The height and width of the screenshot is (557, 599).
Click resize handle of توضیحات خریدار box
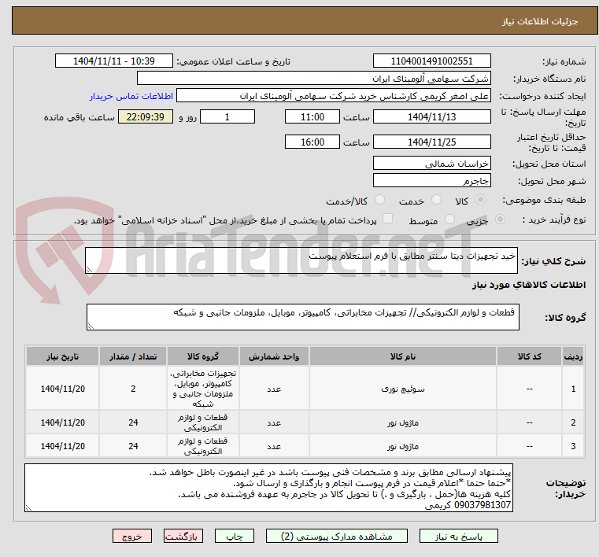[28, 508]
